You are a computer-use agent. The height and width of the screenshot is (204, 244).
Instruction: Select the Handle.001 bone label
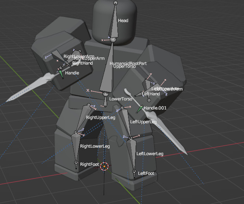155,108
